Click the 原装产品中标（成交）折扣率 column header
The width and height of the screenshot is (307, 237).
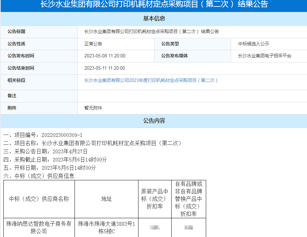point(155,199)
